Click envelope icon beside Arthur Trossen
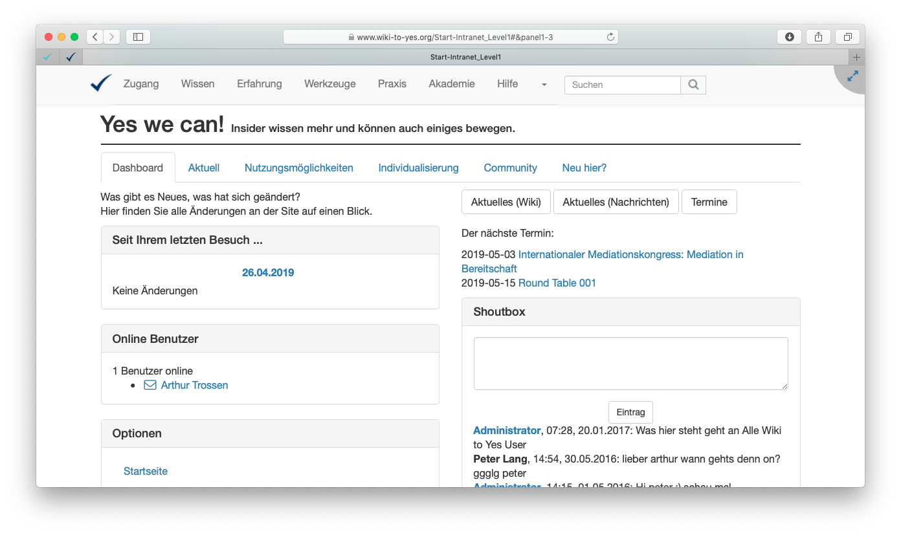 pyautogui.click(x=150, y=385)
